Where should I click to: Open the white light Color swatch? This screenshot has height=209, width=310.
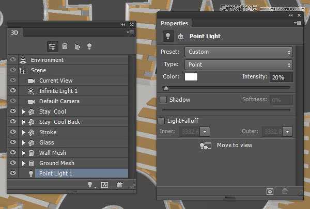point(191,77)
